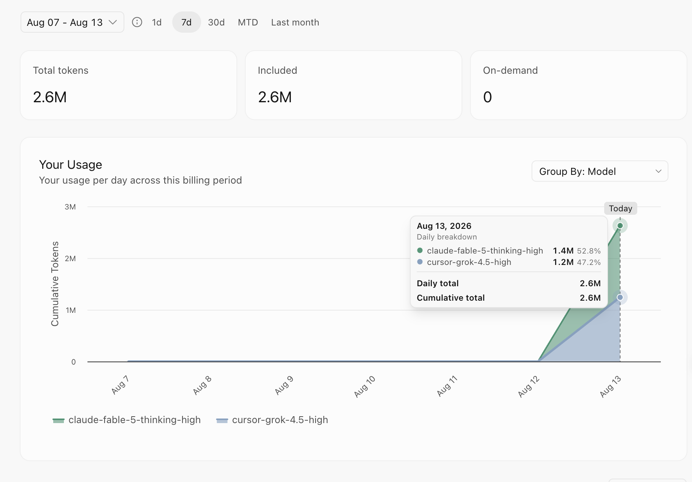Click the Today marker label on chart
692x482 pixels.
621,208
